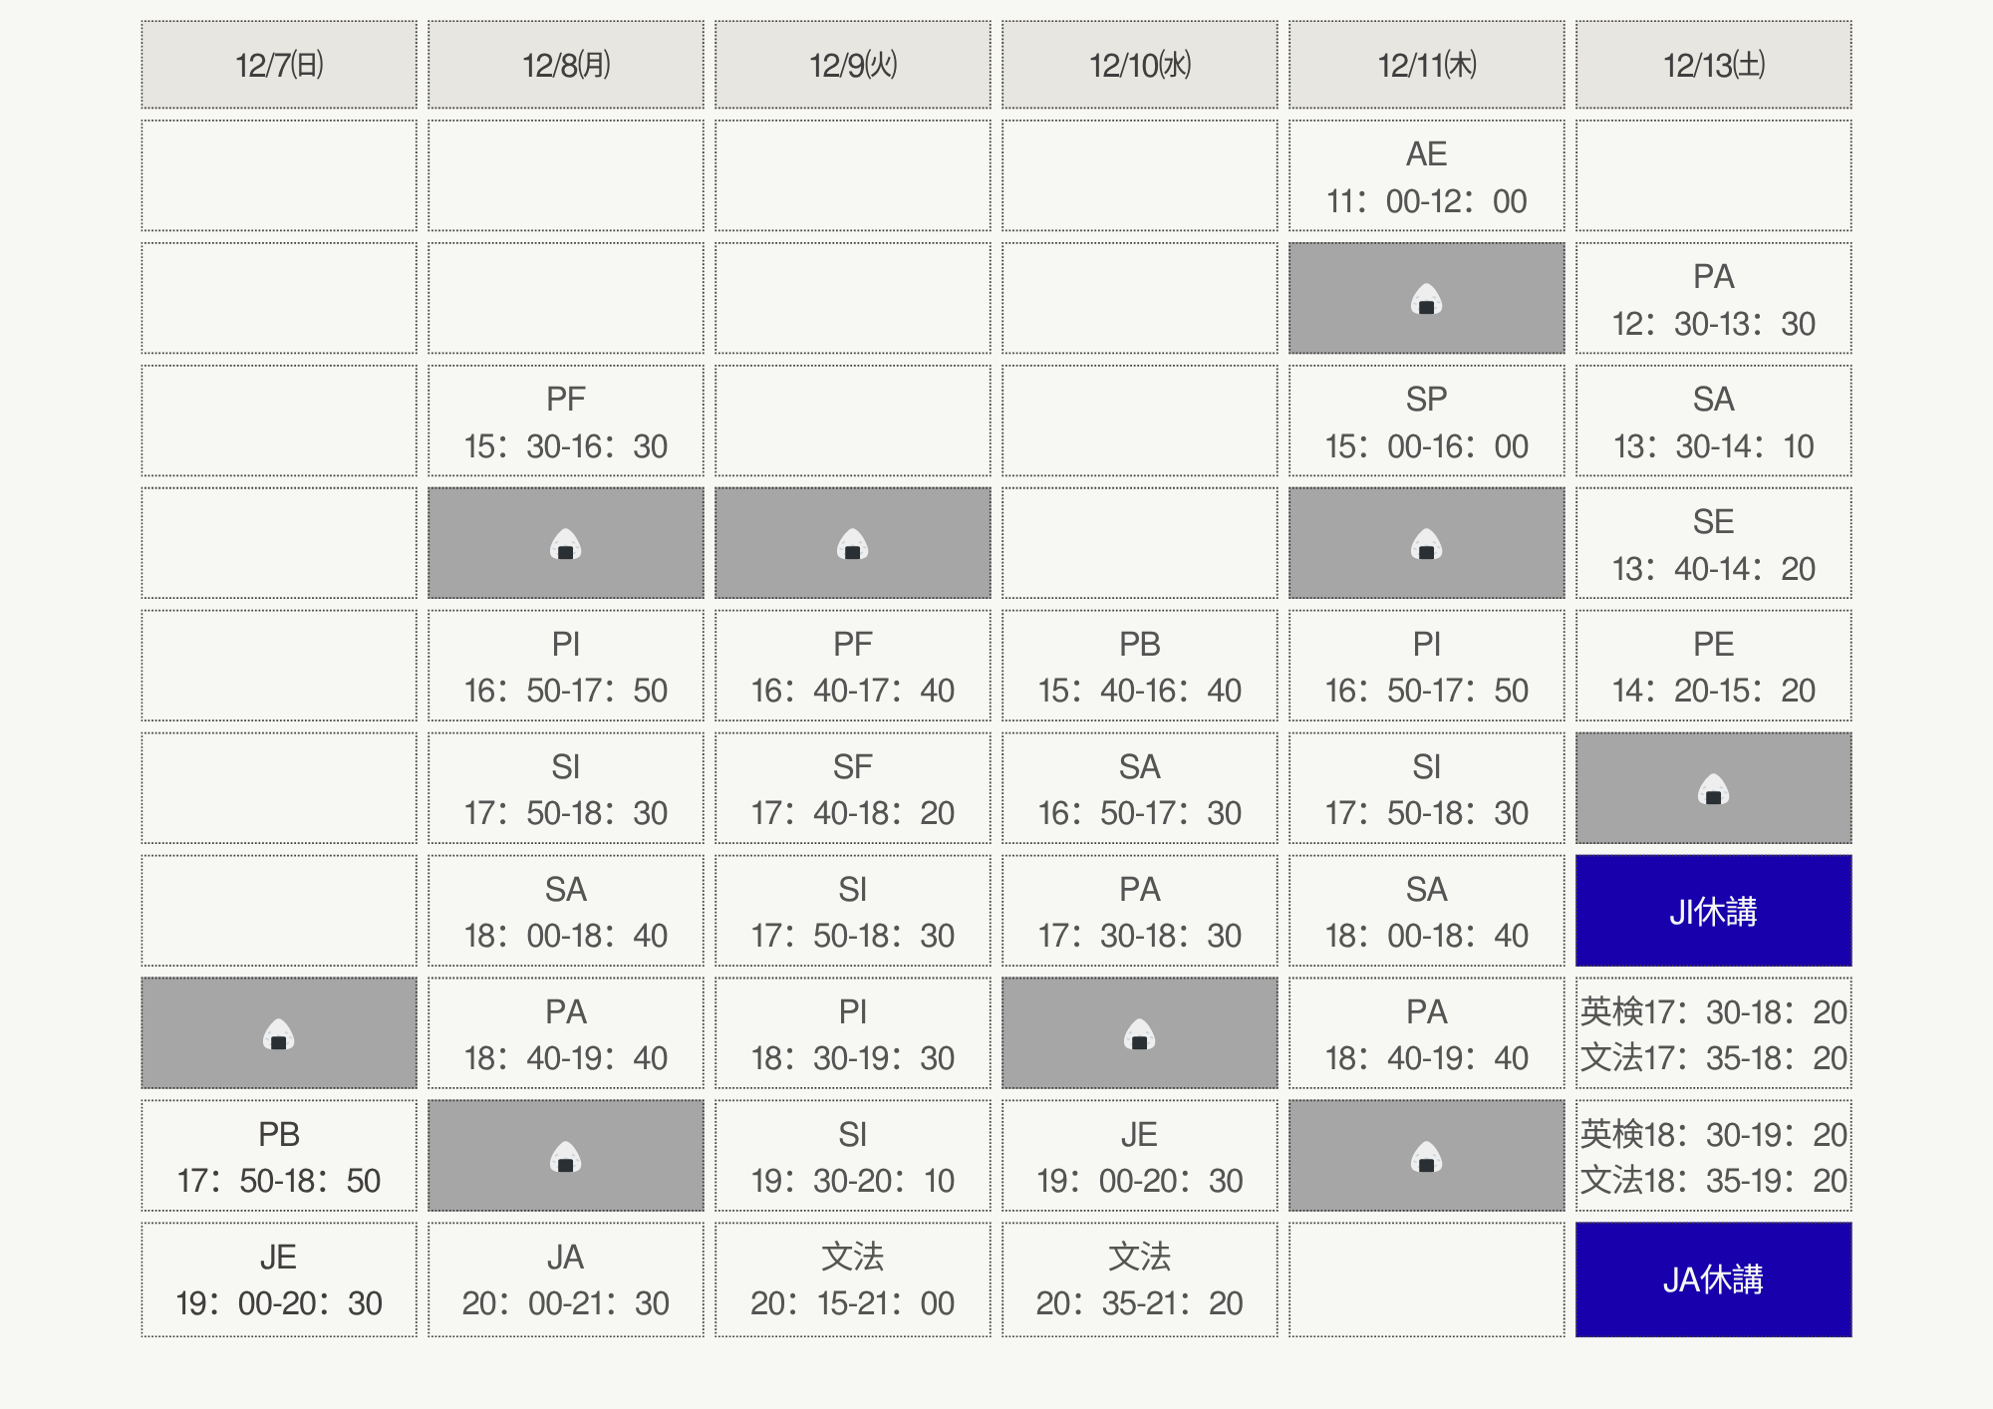The width and height of the screenshot is (1993, 1409).
Task: Click the blue JI休講 cell
Action: point(1713,911)
